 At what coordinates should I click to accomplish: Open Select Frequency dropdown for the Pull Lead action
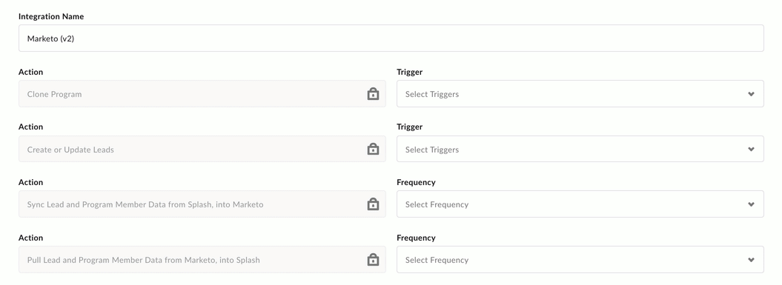tap(580, 260)
